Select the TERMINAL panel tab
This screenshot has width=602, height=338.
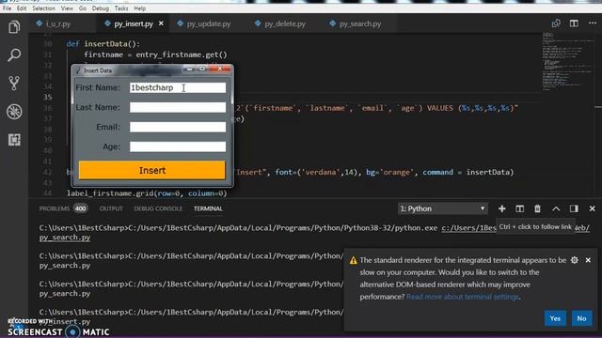[x=208, y=208]
